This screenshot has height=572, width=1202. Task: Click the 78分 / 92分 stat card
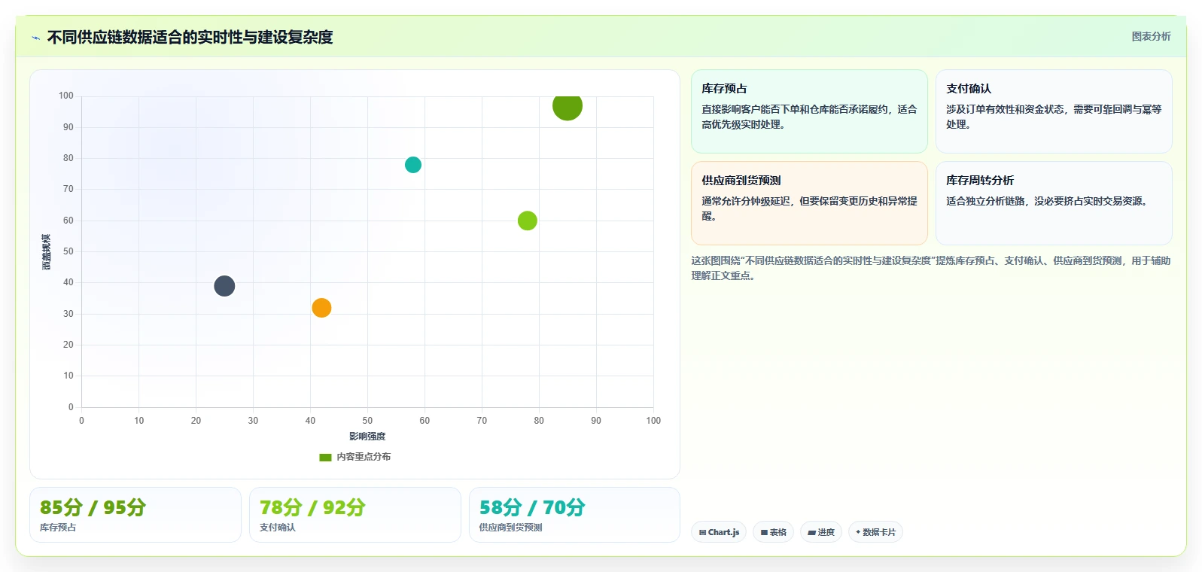(x=355, y=515)
